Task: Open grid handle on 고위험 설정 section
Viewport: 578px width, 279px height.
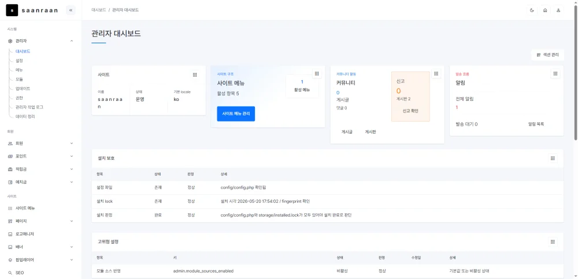Action: pyautogui.click(x=553, y=242)
